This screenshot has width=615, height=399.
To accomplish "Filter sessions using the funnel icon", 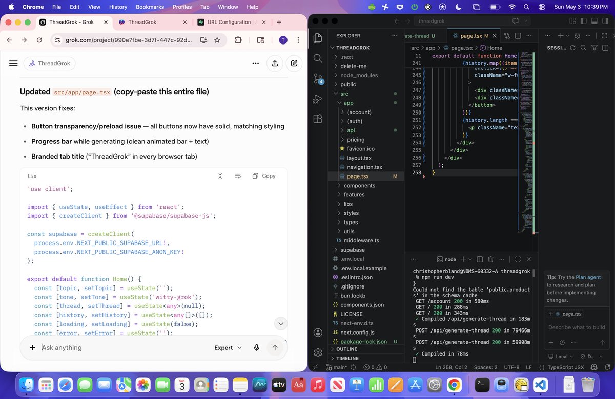I will [x=594, y=48].
